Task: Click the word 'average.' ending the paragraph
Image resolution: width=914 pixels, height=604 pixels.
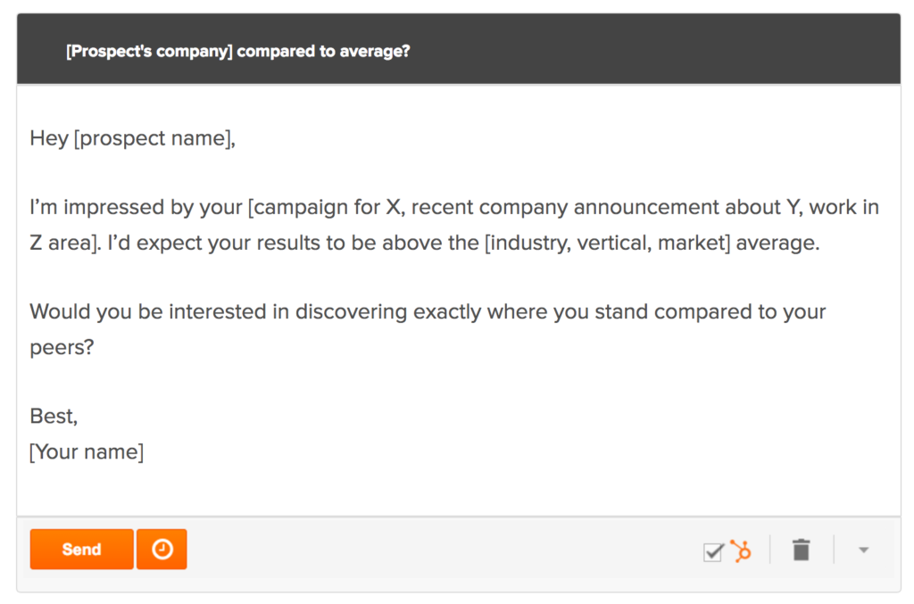Action: (777, 243)
